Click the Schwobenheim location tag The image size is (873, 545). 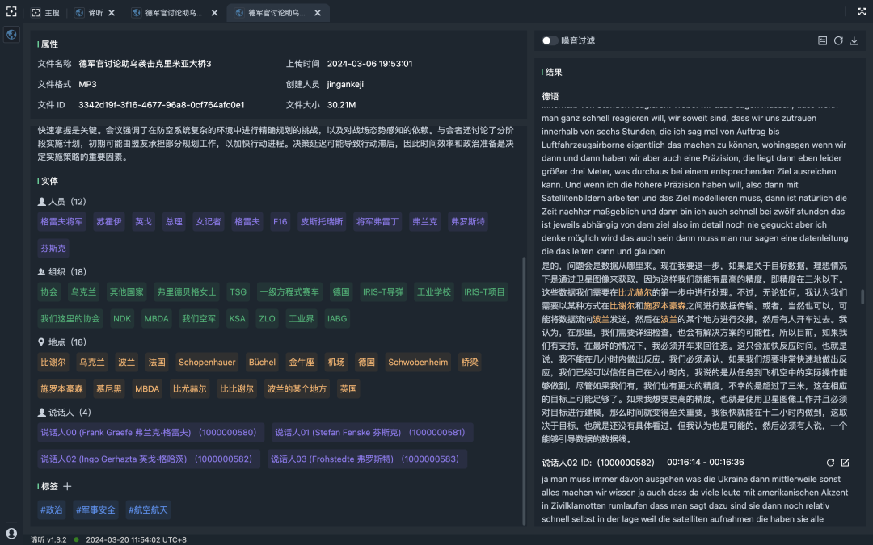pos(418,363)
